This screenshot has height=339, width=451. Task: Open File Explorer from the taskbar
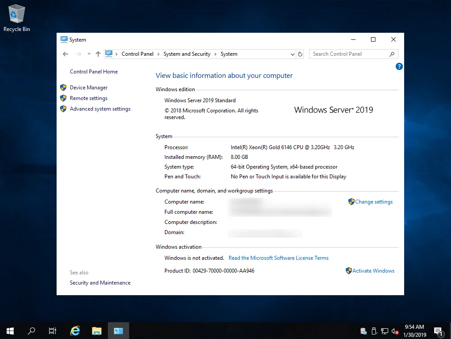(x=96, y=331)
